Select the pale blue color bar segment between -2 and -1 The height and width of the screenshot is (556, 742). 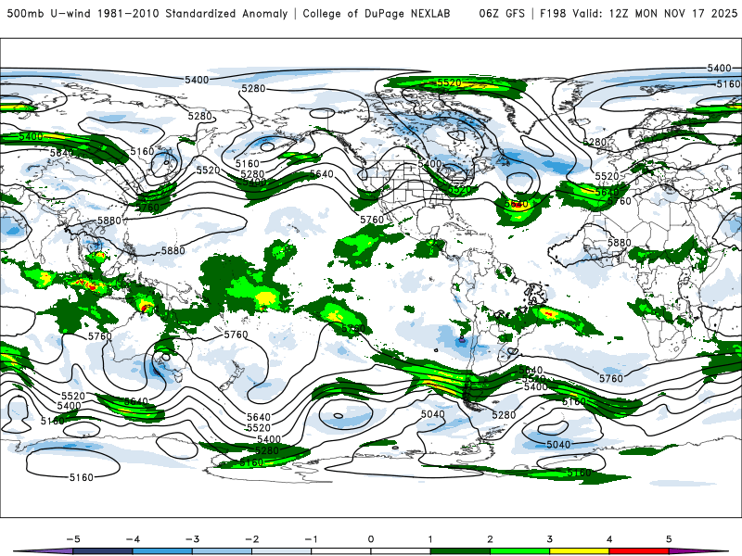point(282,551)
